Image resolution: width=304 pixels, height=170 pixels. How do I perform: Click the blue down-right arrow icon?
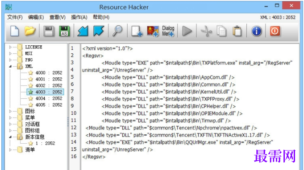point(99,31)
